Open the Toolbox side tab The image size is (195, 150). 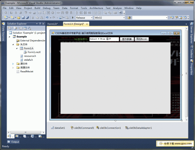coord(191,51)
